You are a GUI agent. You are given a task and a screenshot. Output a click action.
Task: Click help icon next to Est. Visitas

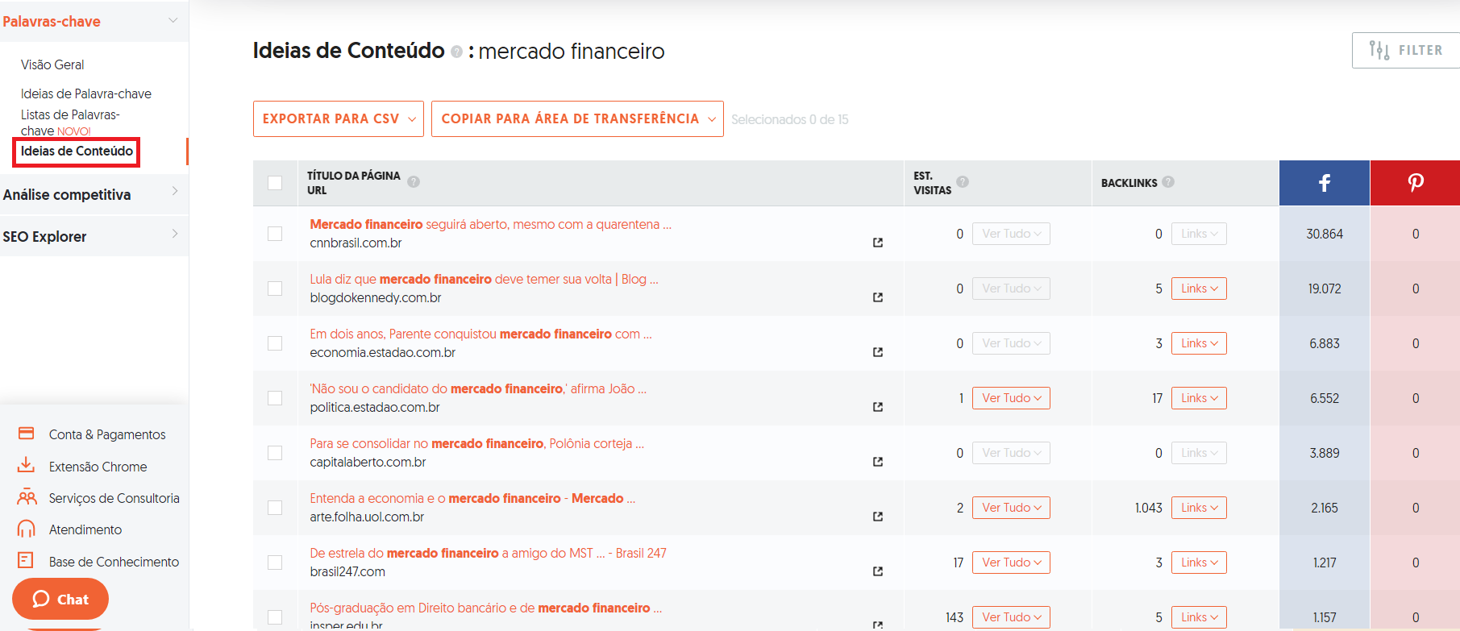pyautogui.click(x=963, y=182)
